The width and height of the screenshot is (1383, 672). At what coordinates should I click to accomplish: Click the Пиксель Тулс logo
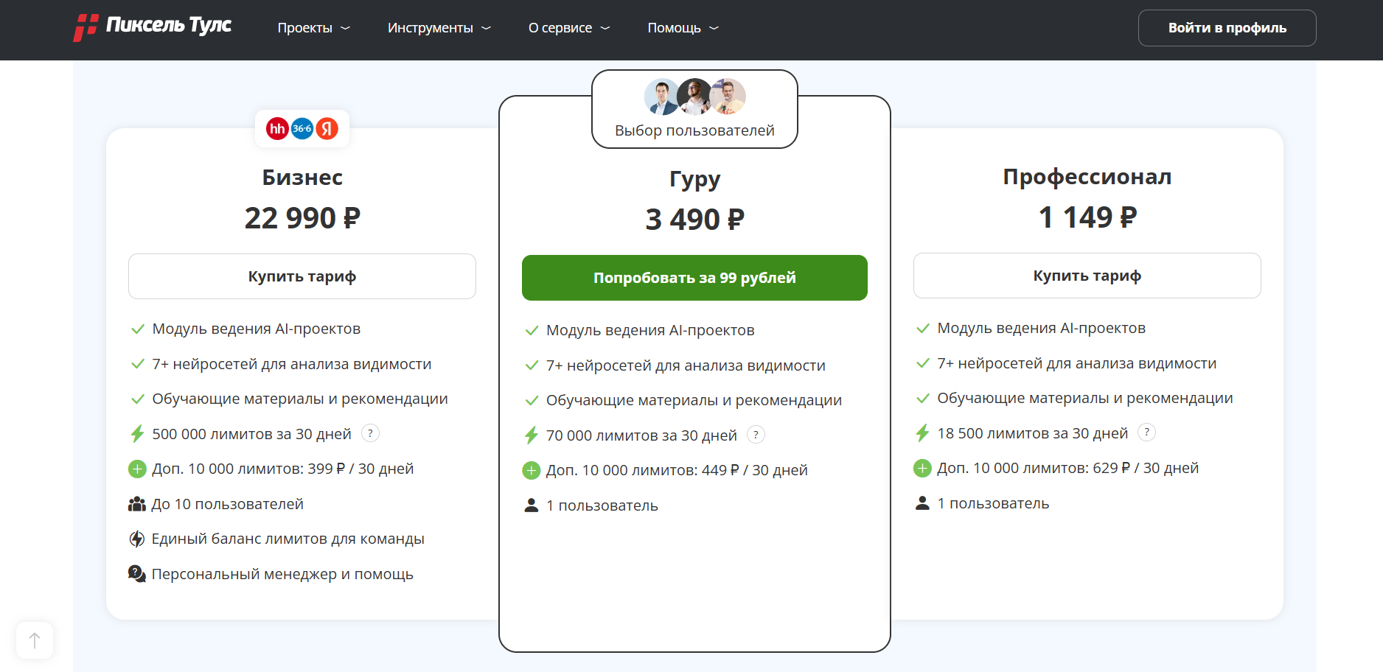point(153,27)
